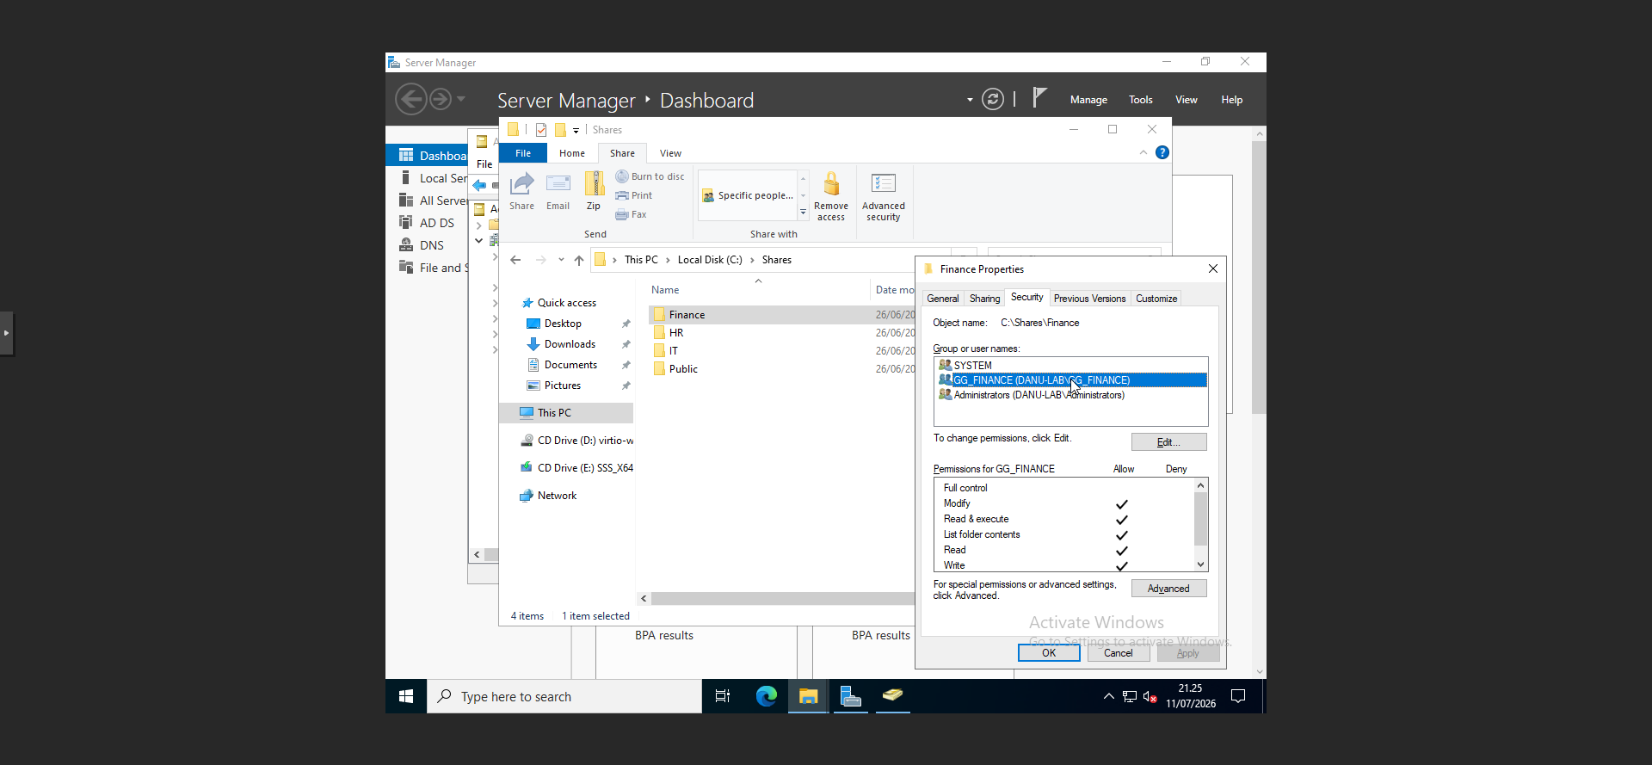Click the Share ribbon icon

(x=521, y=191)
